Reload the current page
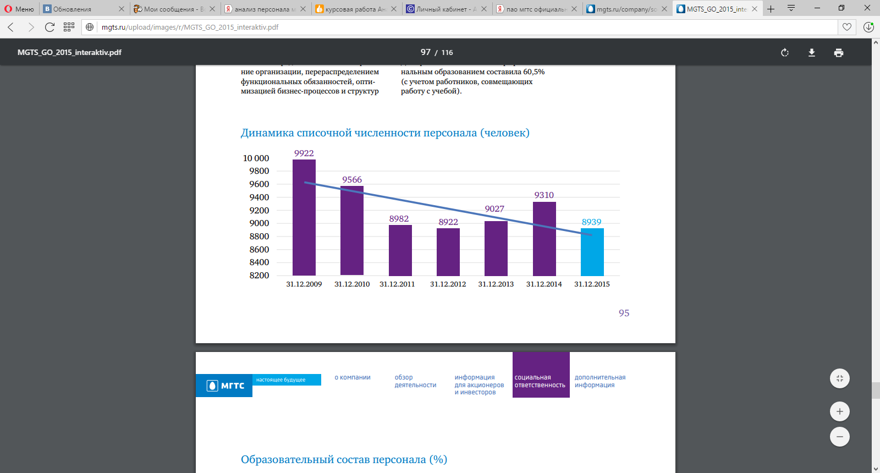The width and height of the screenshot is (880, 473). [x=50, y=27]
